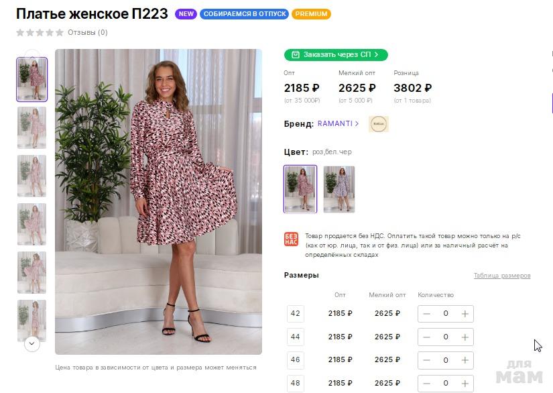Viewport: 553px width, 393px height.
Task: Click the PREMIUM badge
Action: click(311, 14)
